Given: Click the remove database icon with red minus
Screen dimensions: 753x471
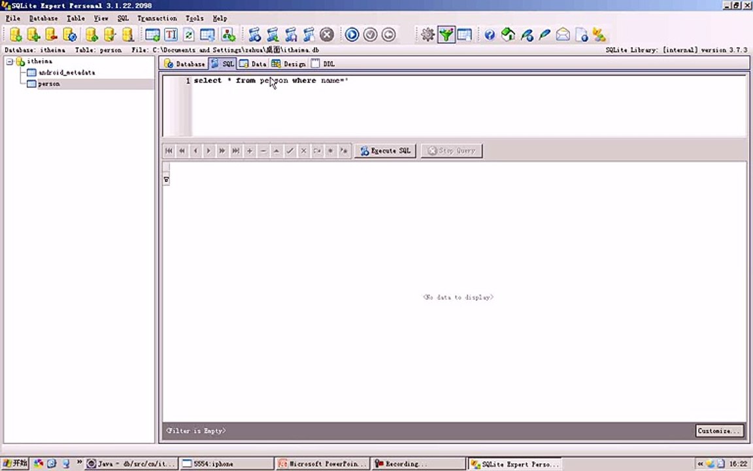Looking at the screenshot, I should 51,35.
